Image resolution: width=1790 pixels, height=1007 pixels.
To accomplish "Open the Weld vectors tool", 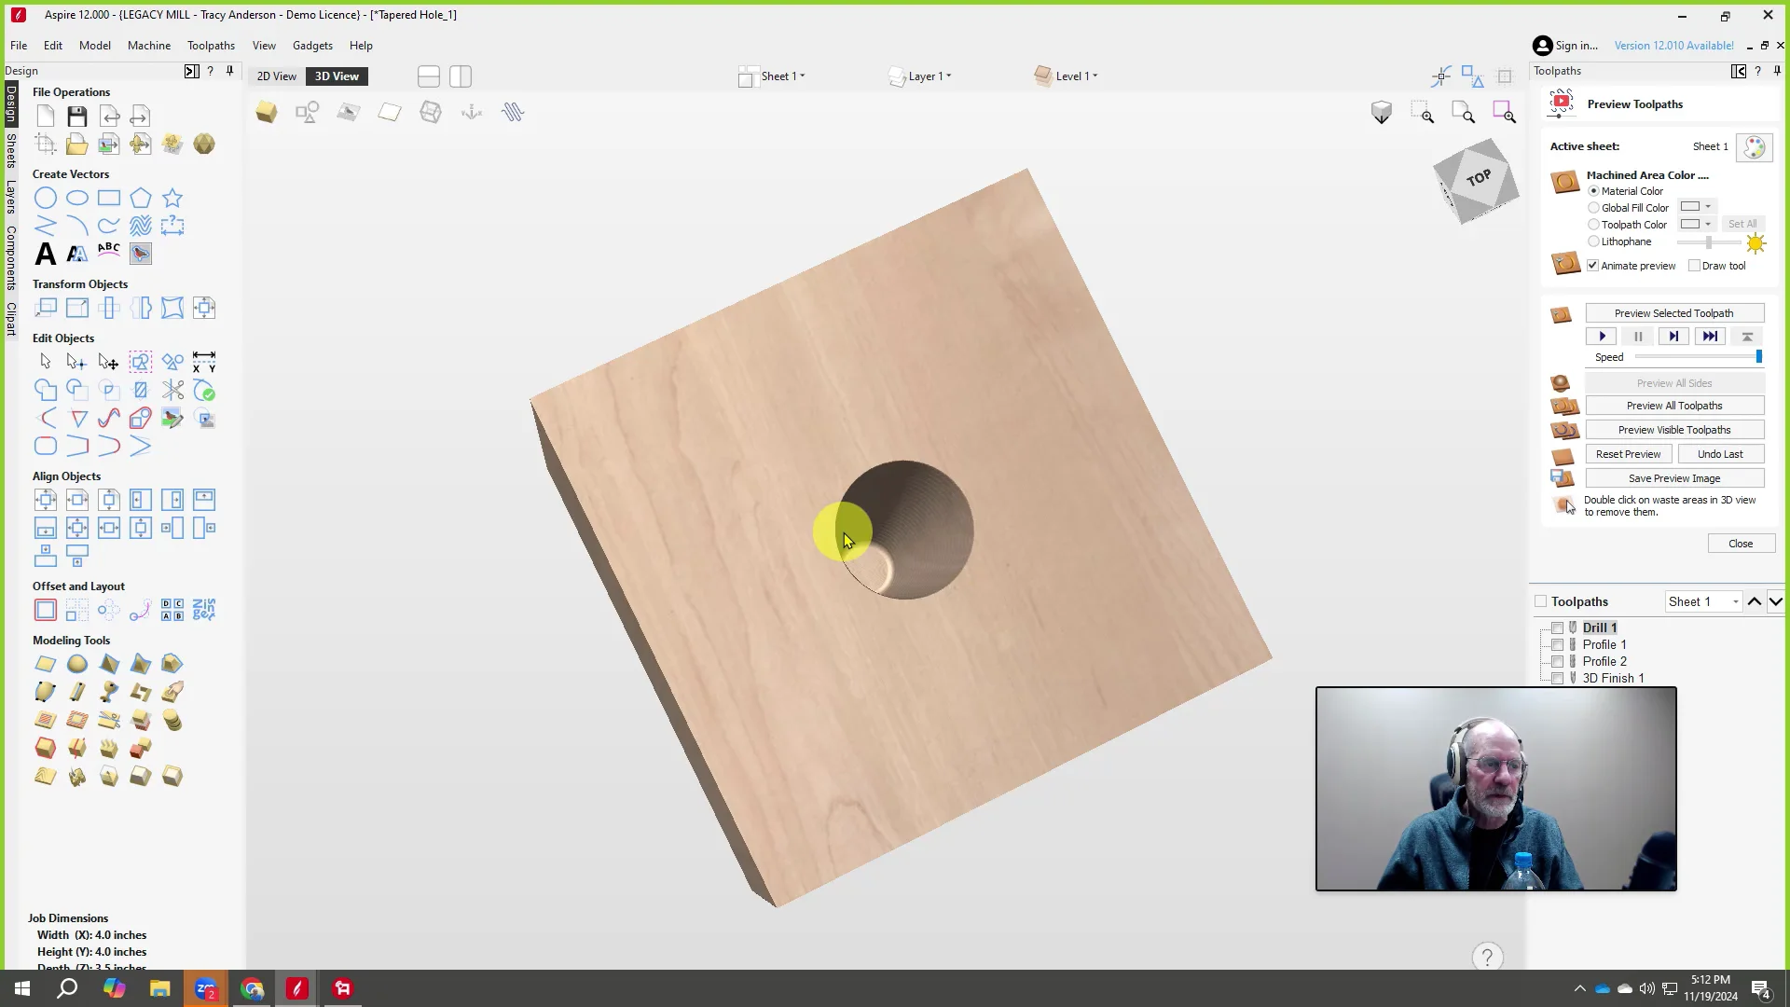I will tap(45, 390).
